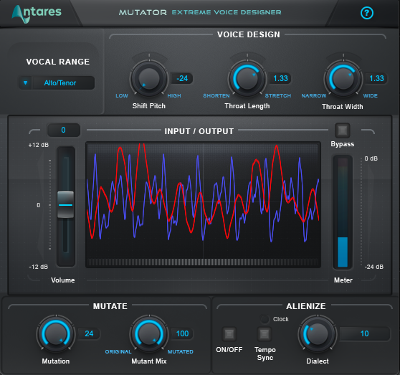Image resolution: width=400 pixels, height=375 pixels.
Task: Click the ALIENIZE section heading
Action: point(306,306)
